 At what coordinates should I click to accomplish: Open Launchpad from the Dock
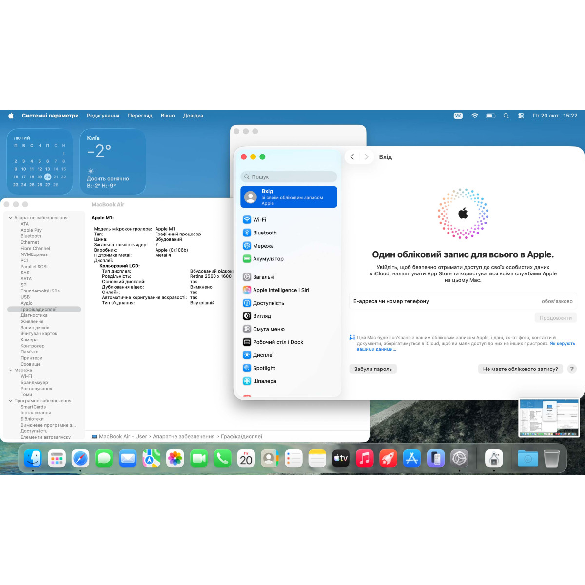click(x=57, y=458)
